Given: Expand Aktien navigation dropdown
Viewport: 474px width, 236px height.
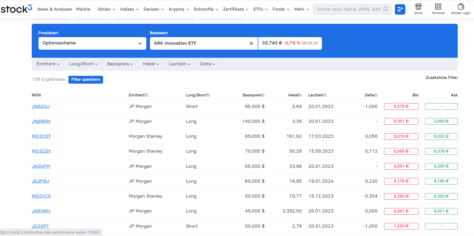Looking at the screenshot, I should pos(106,9).
